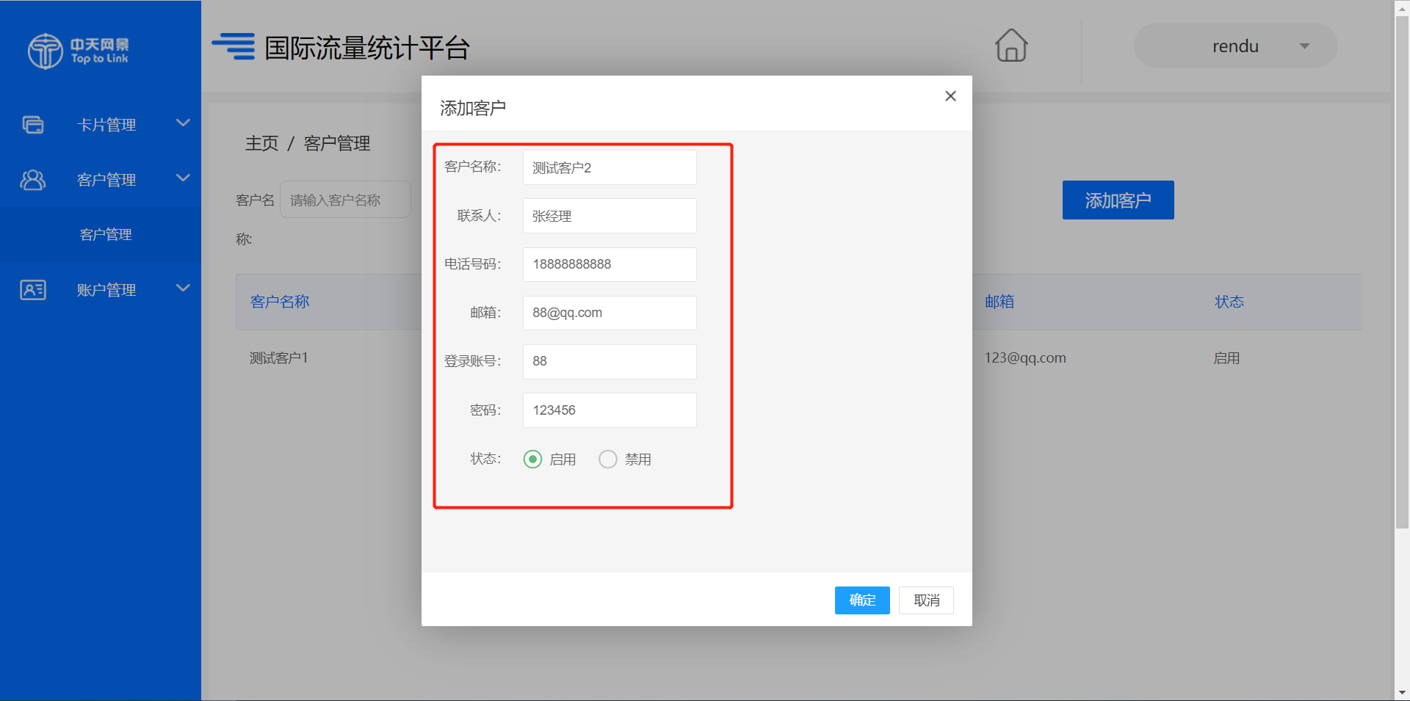The height and width of the screenshot is (701, 1410).
Task: Focus the 密码 input field
Action: 610,410
